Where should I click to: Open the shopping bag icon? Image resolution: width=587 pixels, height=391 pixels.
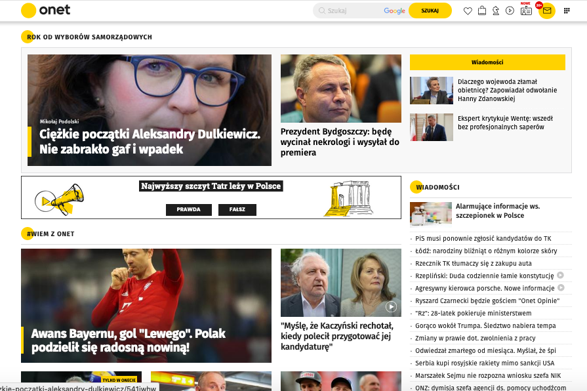[x=482, y=10]
